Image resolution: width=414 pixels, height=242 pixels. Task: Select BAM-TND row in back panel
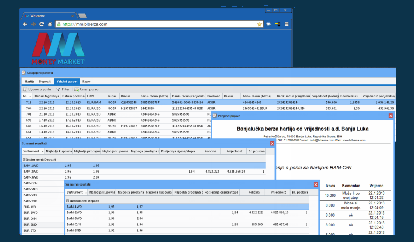point(43,201)
